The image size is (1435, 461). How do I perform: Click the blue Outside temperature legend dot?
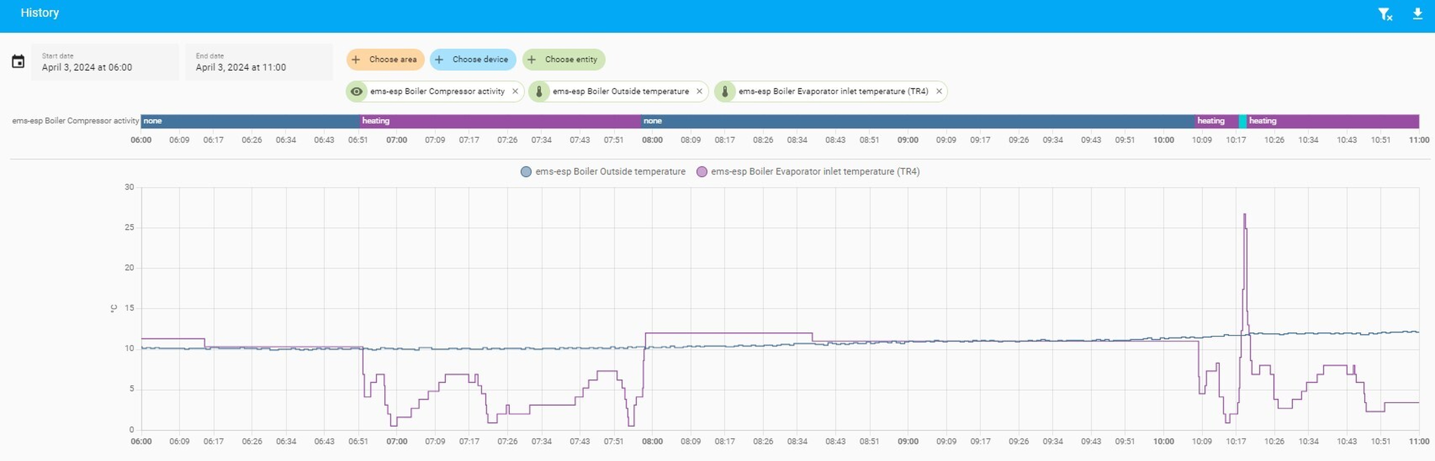coord(526,172)
